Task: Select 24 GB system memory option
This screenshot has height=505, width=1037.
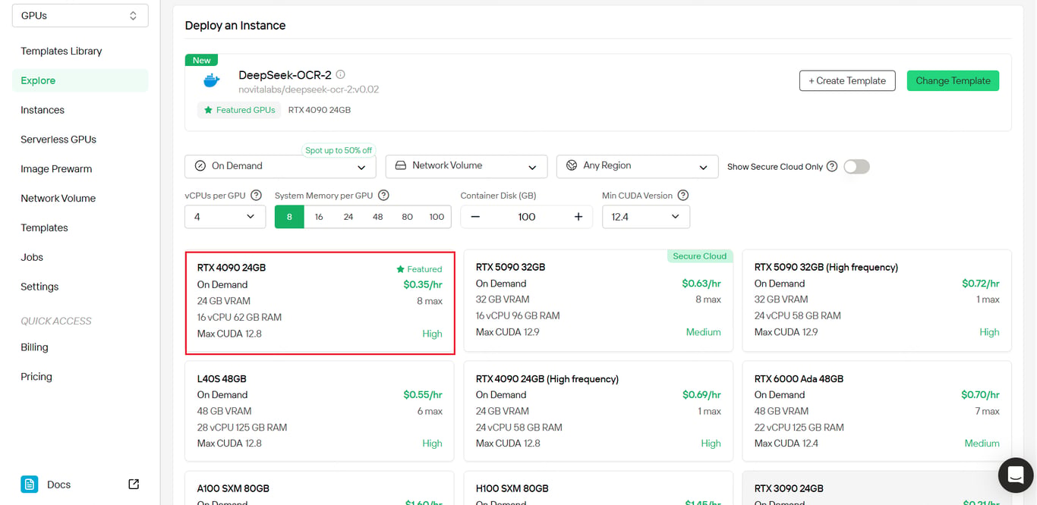Action: (x=348, y=217)
